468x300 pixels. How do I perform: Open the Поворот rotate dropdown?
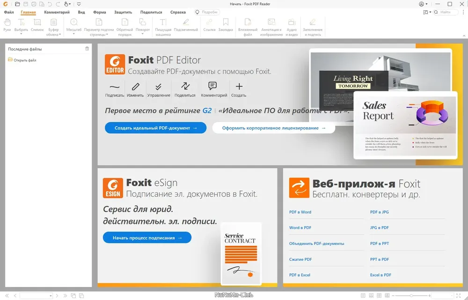coord(143,27)
